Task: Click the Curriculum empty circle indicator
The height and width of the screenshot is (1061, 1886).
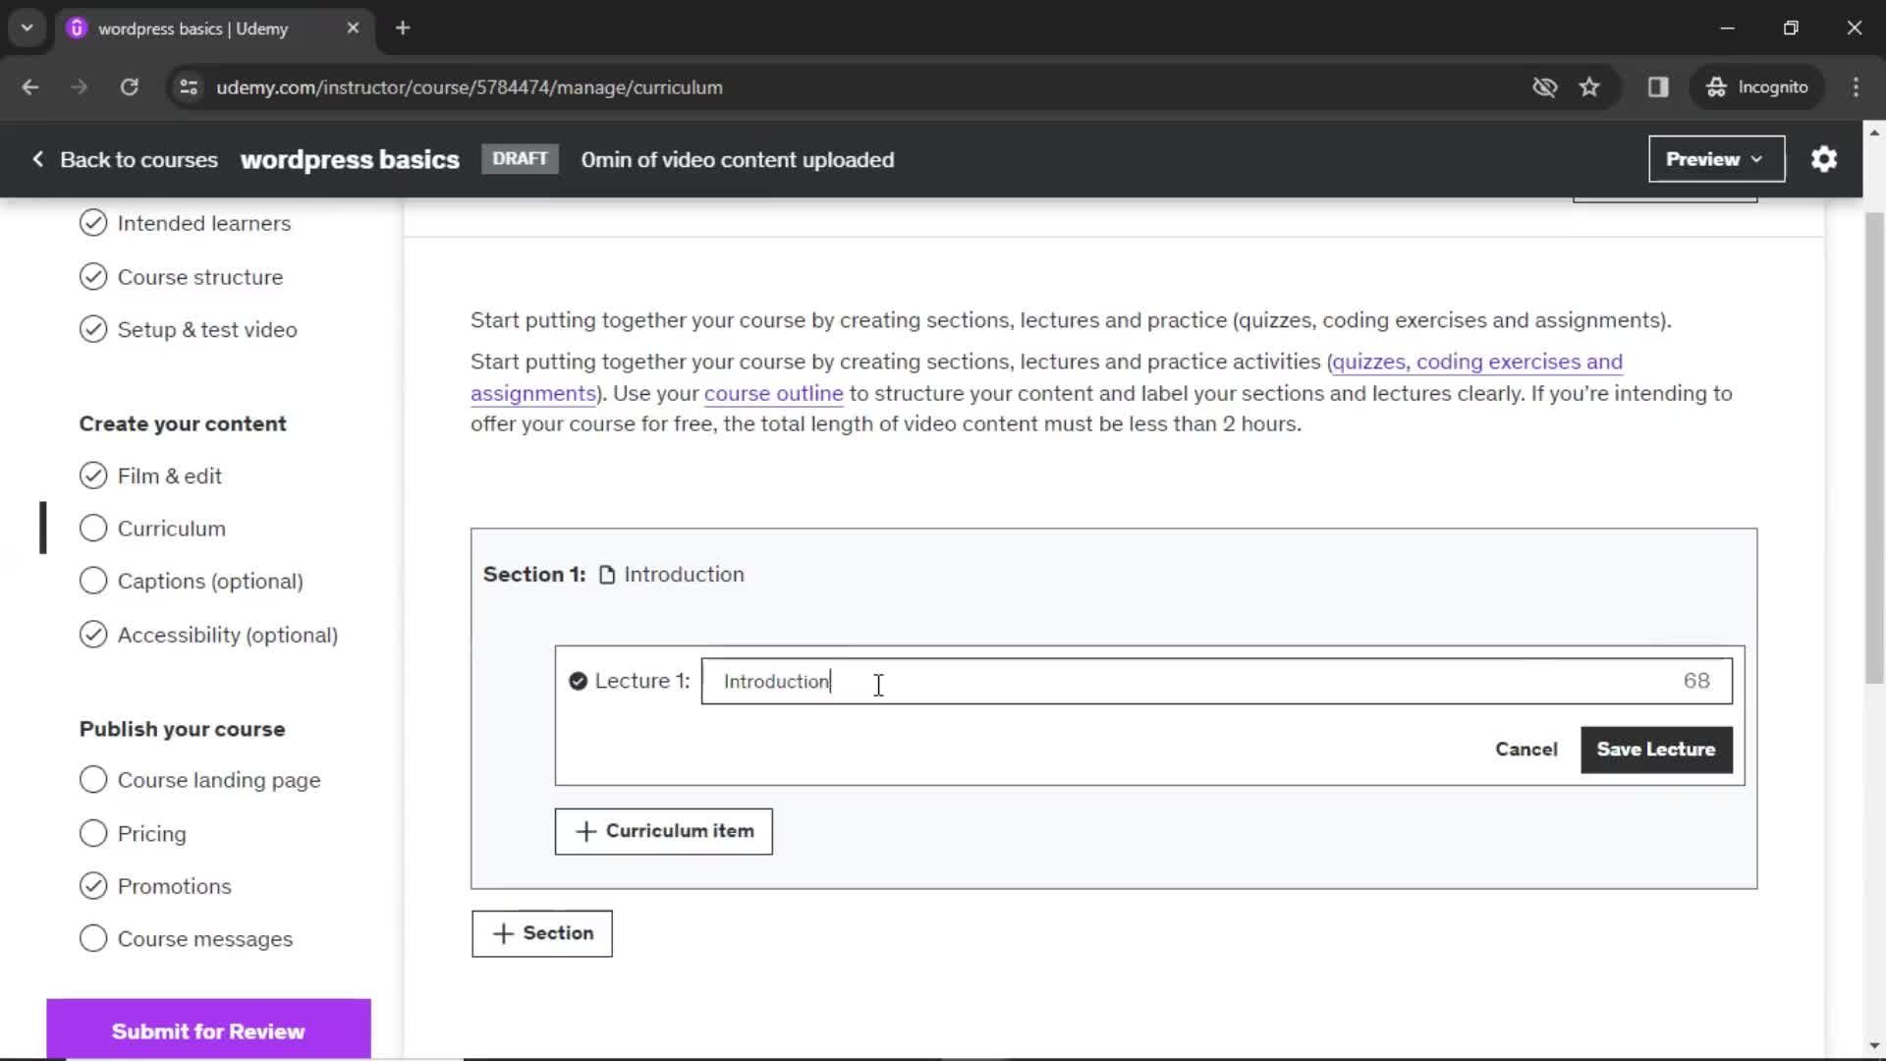Action: (x=93, y=529)
